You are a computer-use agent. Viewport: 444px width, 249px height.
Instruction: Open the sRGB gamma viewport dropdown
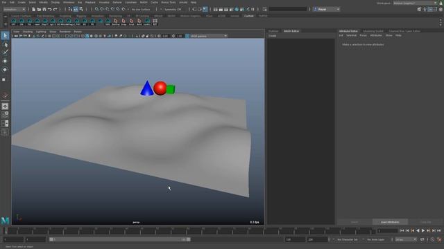click(x=209, y=36)
